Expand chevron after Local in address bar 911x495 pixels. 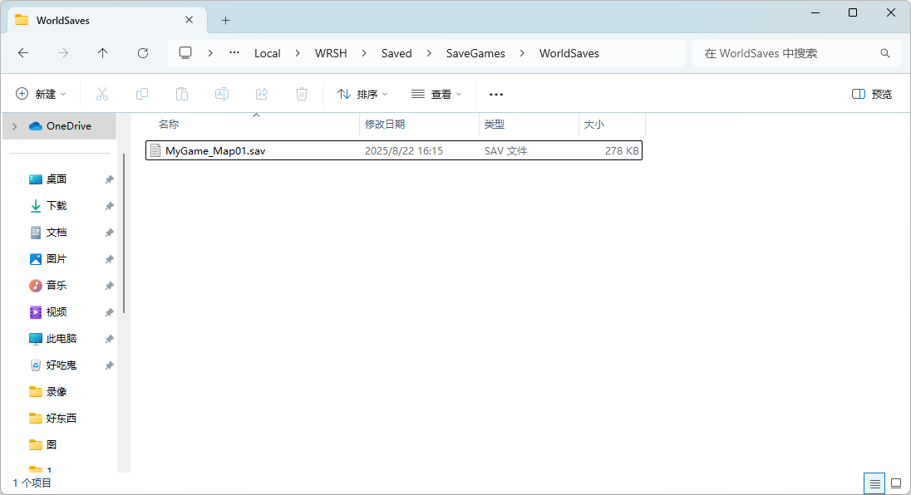[298, 53]
